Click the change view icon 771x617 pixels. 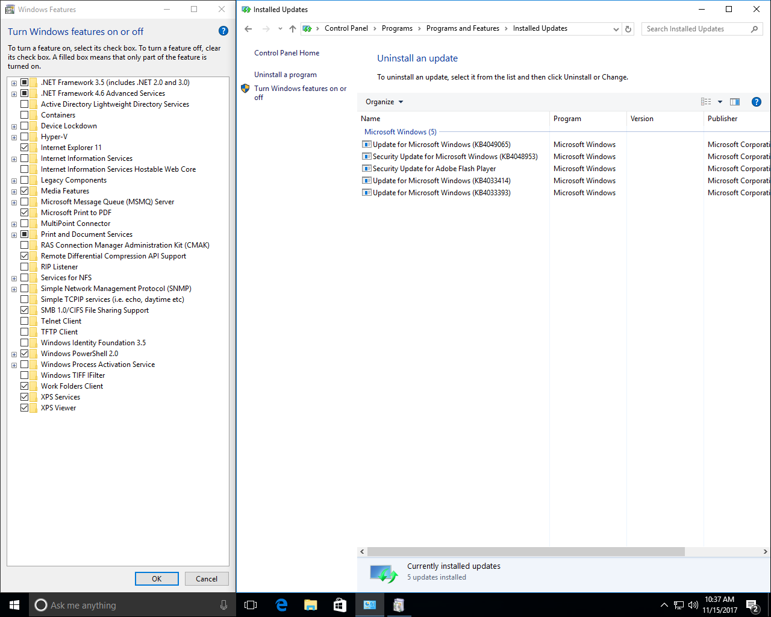point(706,102)
